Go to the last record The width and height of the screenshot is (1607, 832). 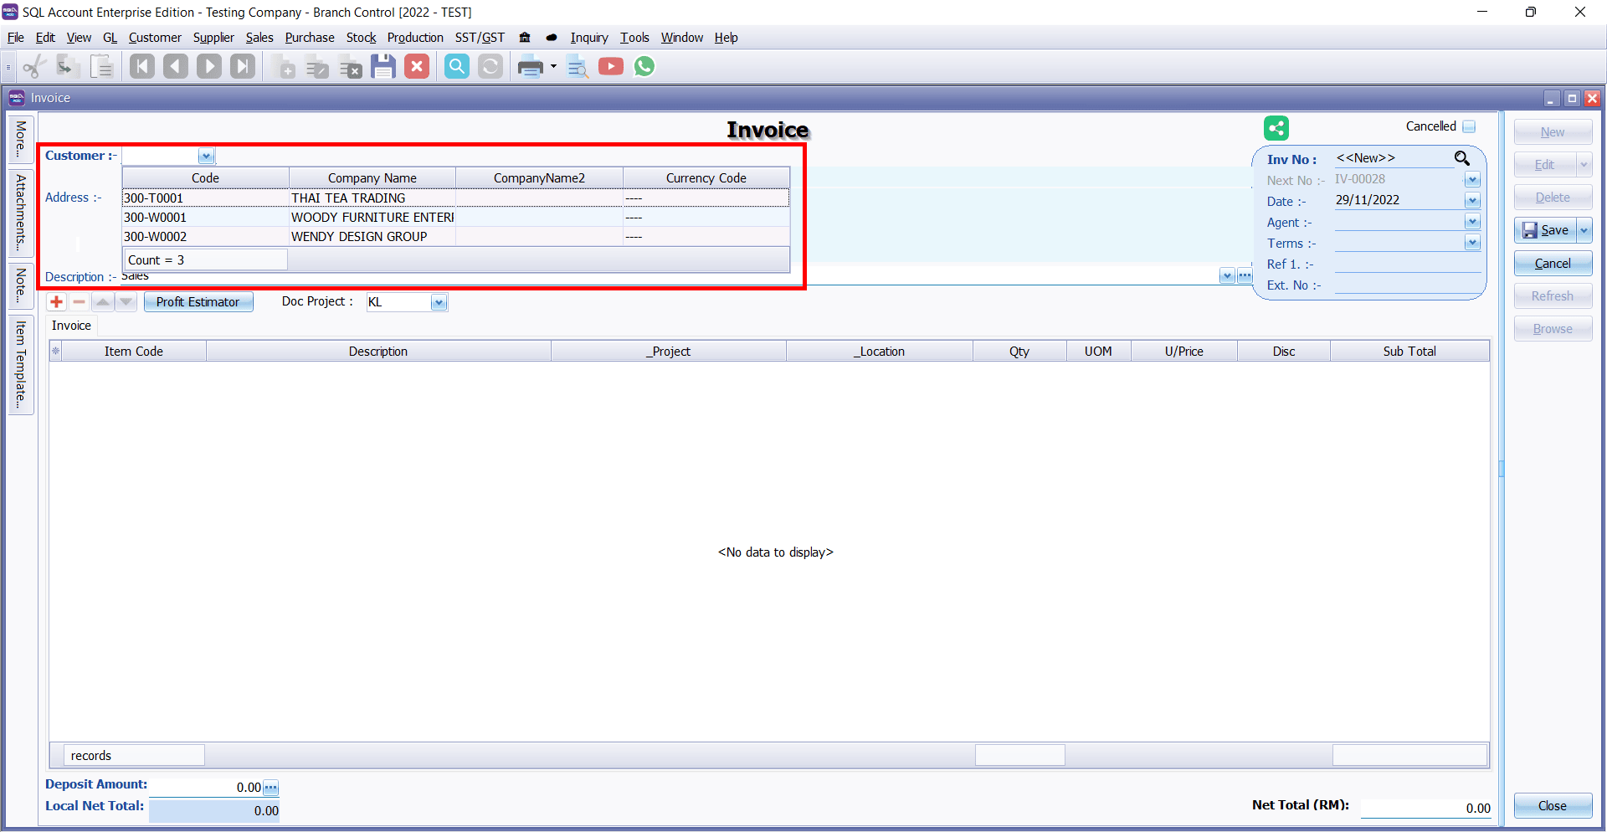(243, 67)
